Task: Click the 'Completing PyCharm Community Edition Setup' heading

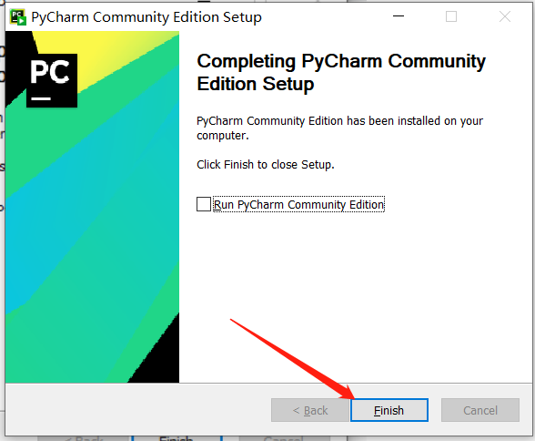Action: click(341, 72)
